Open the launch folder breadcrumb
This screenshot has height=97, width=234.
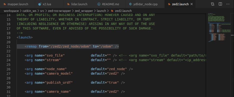tap(101, 11)
